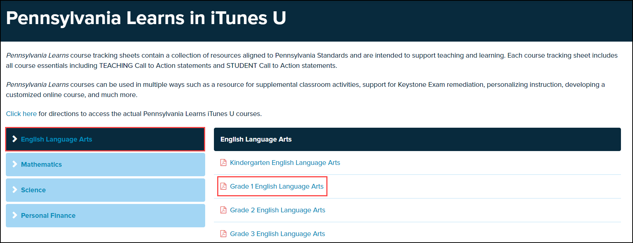The height and width of the screenshot is (243, 633).
Task: Follow the 'Click here' directions link
Action: point(21,114)
